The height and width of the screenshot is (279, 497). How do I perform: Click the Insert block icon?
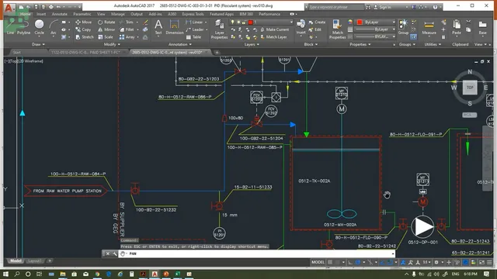coord(301,27)
